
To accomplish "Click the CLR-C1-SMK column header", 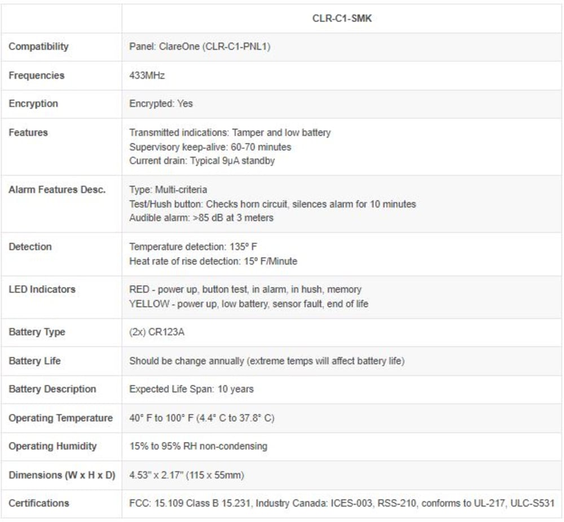I will click(x=342, y=19).
